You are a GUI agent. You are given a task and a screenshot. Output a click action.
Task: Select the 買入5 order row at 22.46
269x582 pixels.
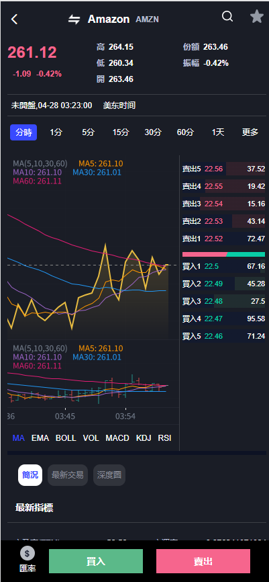[x=223, y=336]
